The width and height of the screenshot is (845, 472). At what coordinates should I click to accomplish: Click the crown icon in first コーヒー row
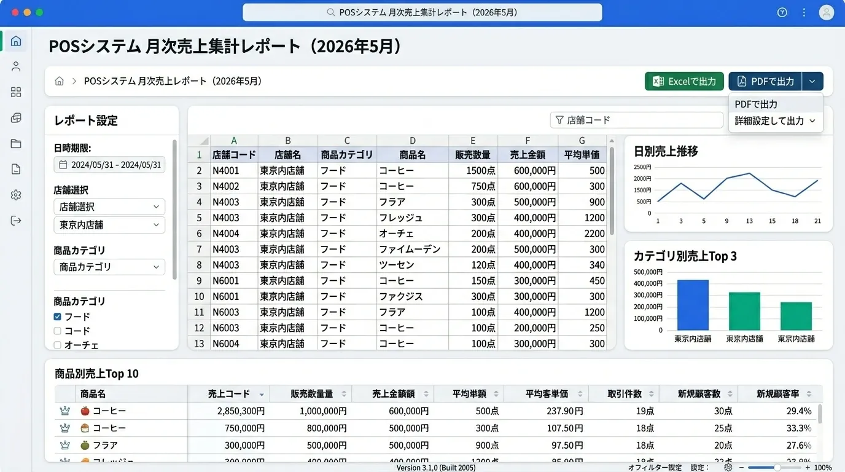(64, 411)
